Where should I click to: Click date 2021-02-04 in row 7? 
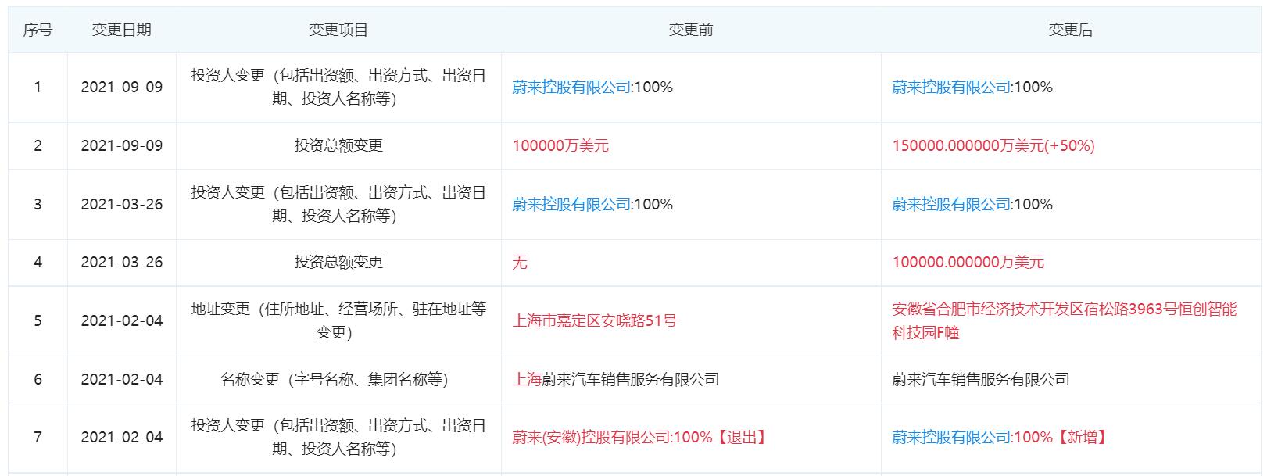coord(122,438)
